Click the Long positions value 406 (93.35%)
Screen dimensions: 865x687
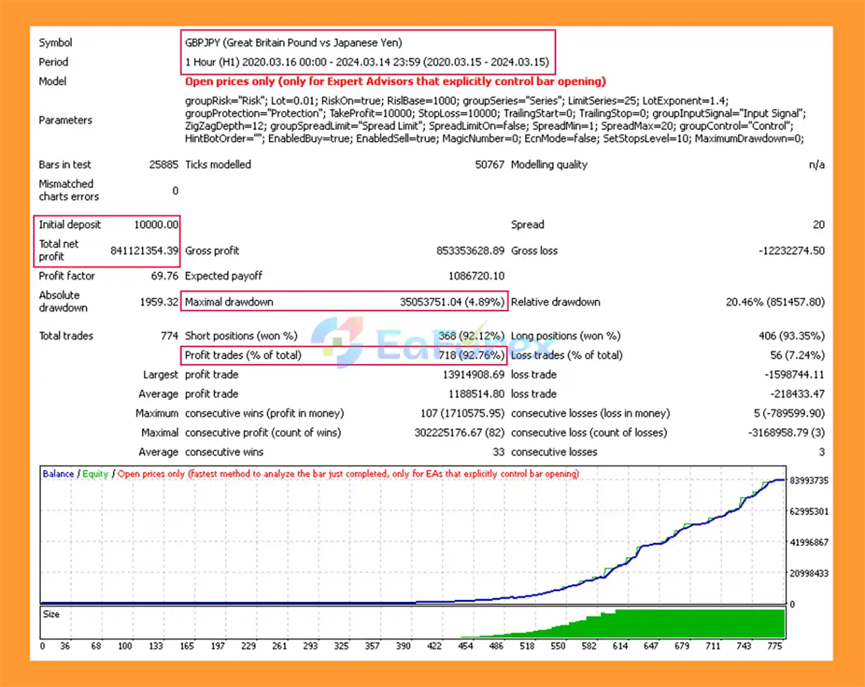tap(791, 336)
